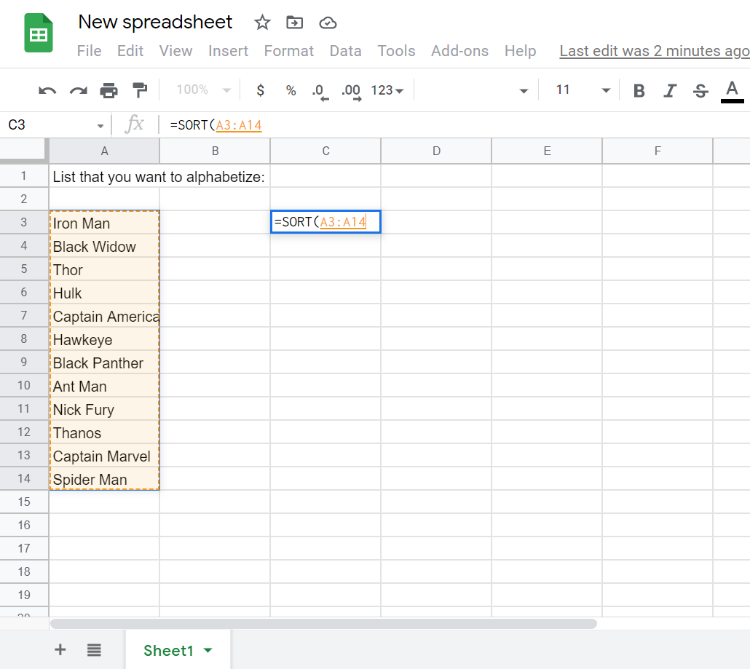This screenshot has height=669, width=750.
Task: Select column D header
Action: point(436,151)
